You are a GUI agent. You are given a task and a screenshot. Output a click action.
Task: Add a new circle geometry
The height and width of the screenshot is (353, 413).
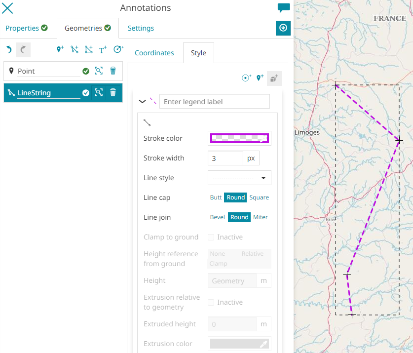(118, 49)
